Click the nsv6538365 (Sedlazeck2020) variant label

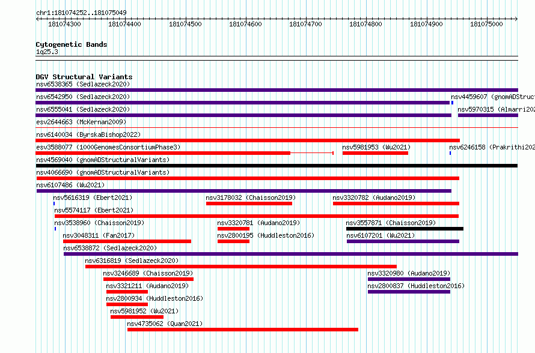pos(83,84)
